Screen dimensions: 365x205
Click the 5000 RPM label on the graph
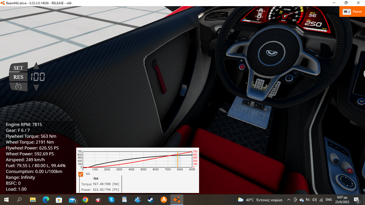pos(143,169)
